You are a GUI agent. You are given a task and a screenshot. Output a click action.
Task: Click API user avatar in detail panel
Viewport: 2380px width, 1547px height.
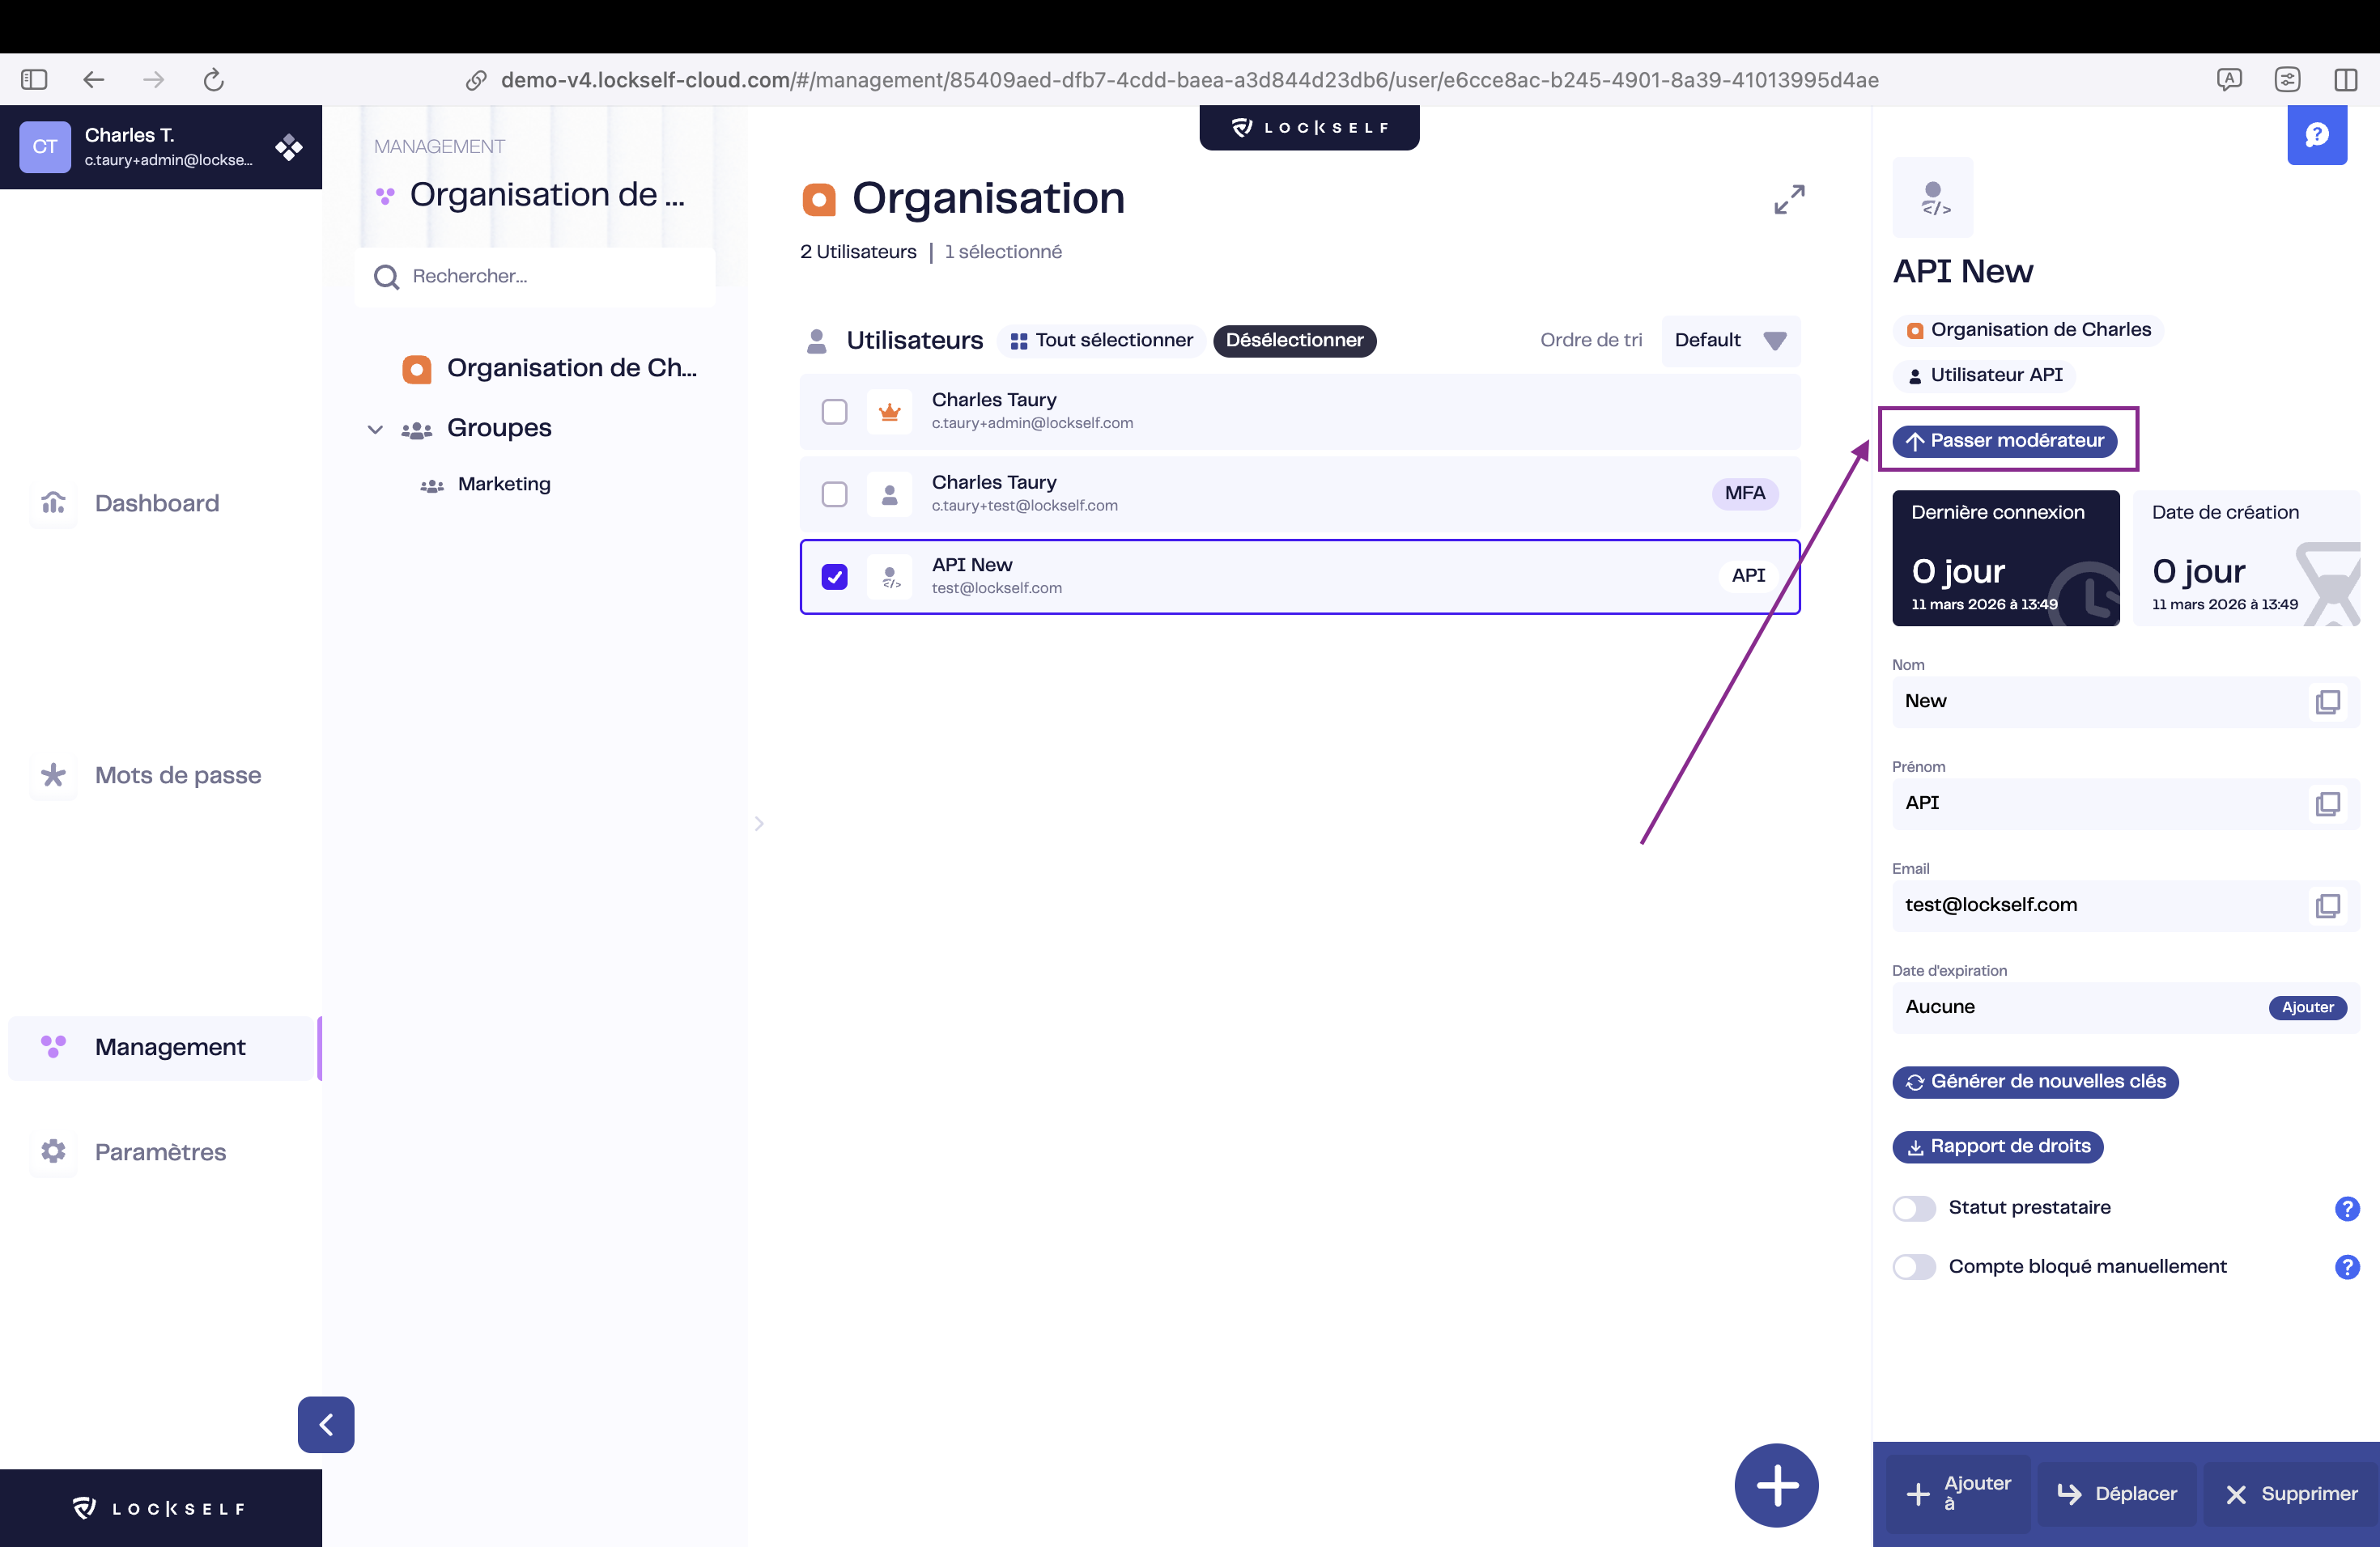(x=1933, y=197)
